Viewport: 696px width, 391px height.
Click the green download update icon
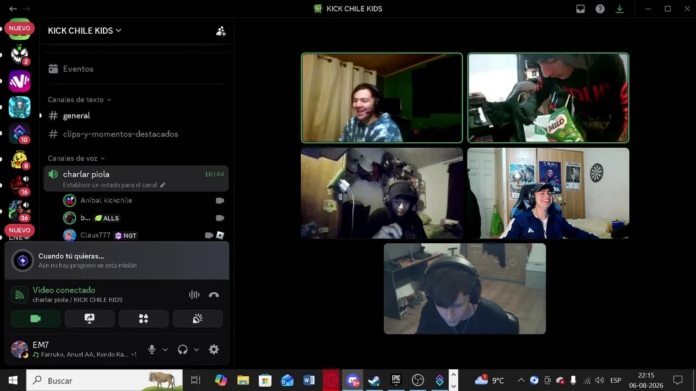(x=619, y=9)
